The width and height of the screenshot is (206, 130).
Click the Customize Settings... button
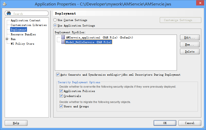tap(180, 20)
